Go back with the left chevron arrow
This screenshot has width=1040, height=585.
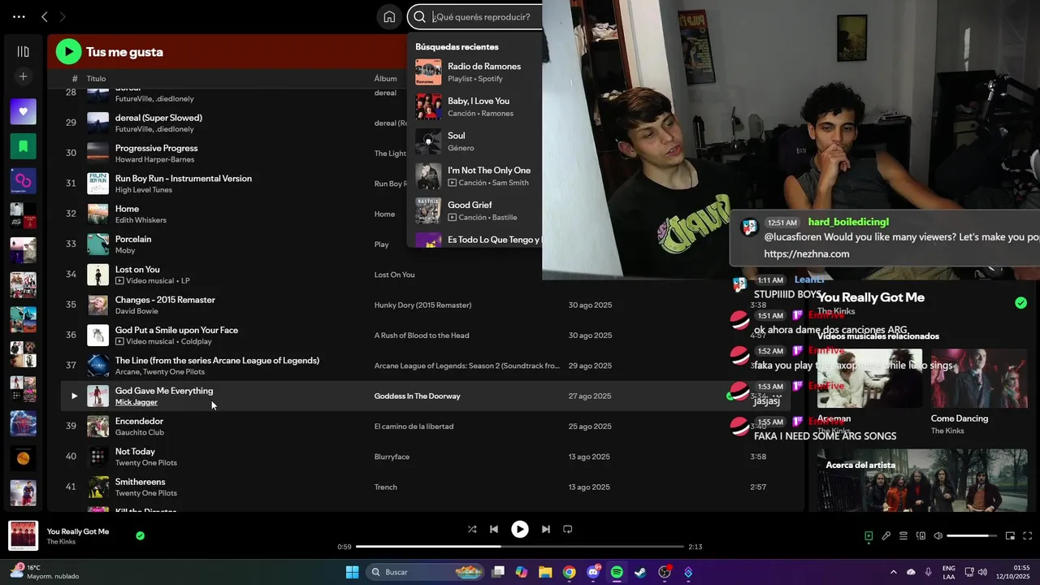tap(45, 16)
